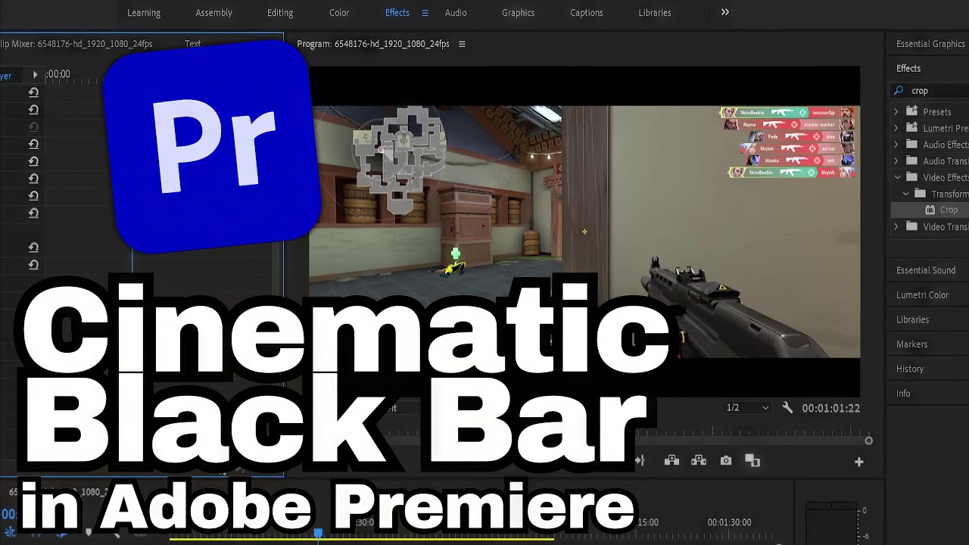Collapse the Video Effects folder
Viewport: 969px width, 545px height.
897,177
